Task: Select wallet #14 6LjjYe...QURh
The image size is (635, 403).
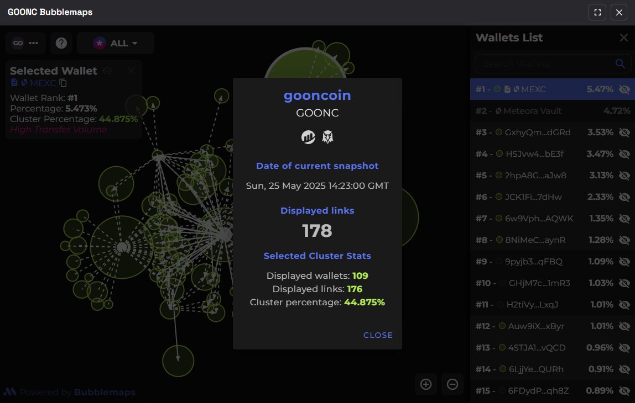Action: point(553,369)
